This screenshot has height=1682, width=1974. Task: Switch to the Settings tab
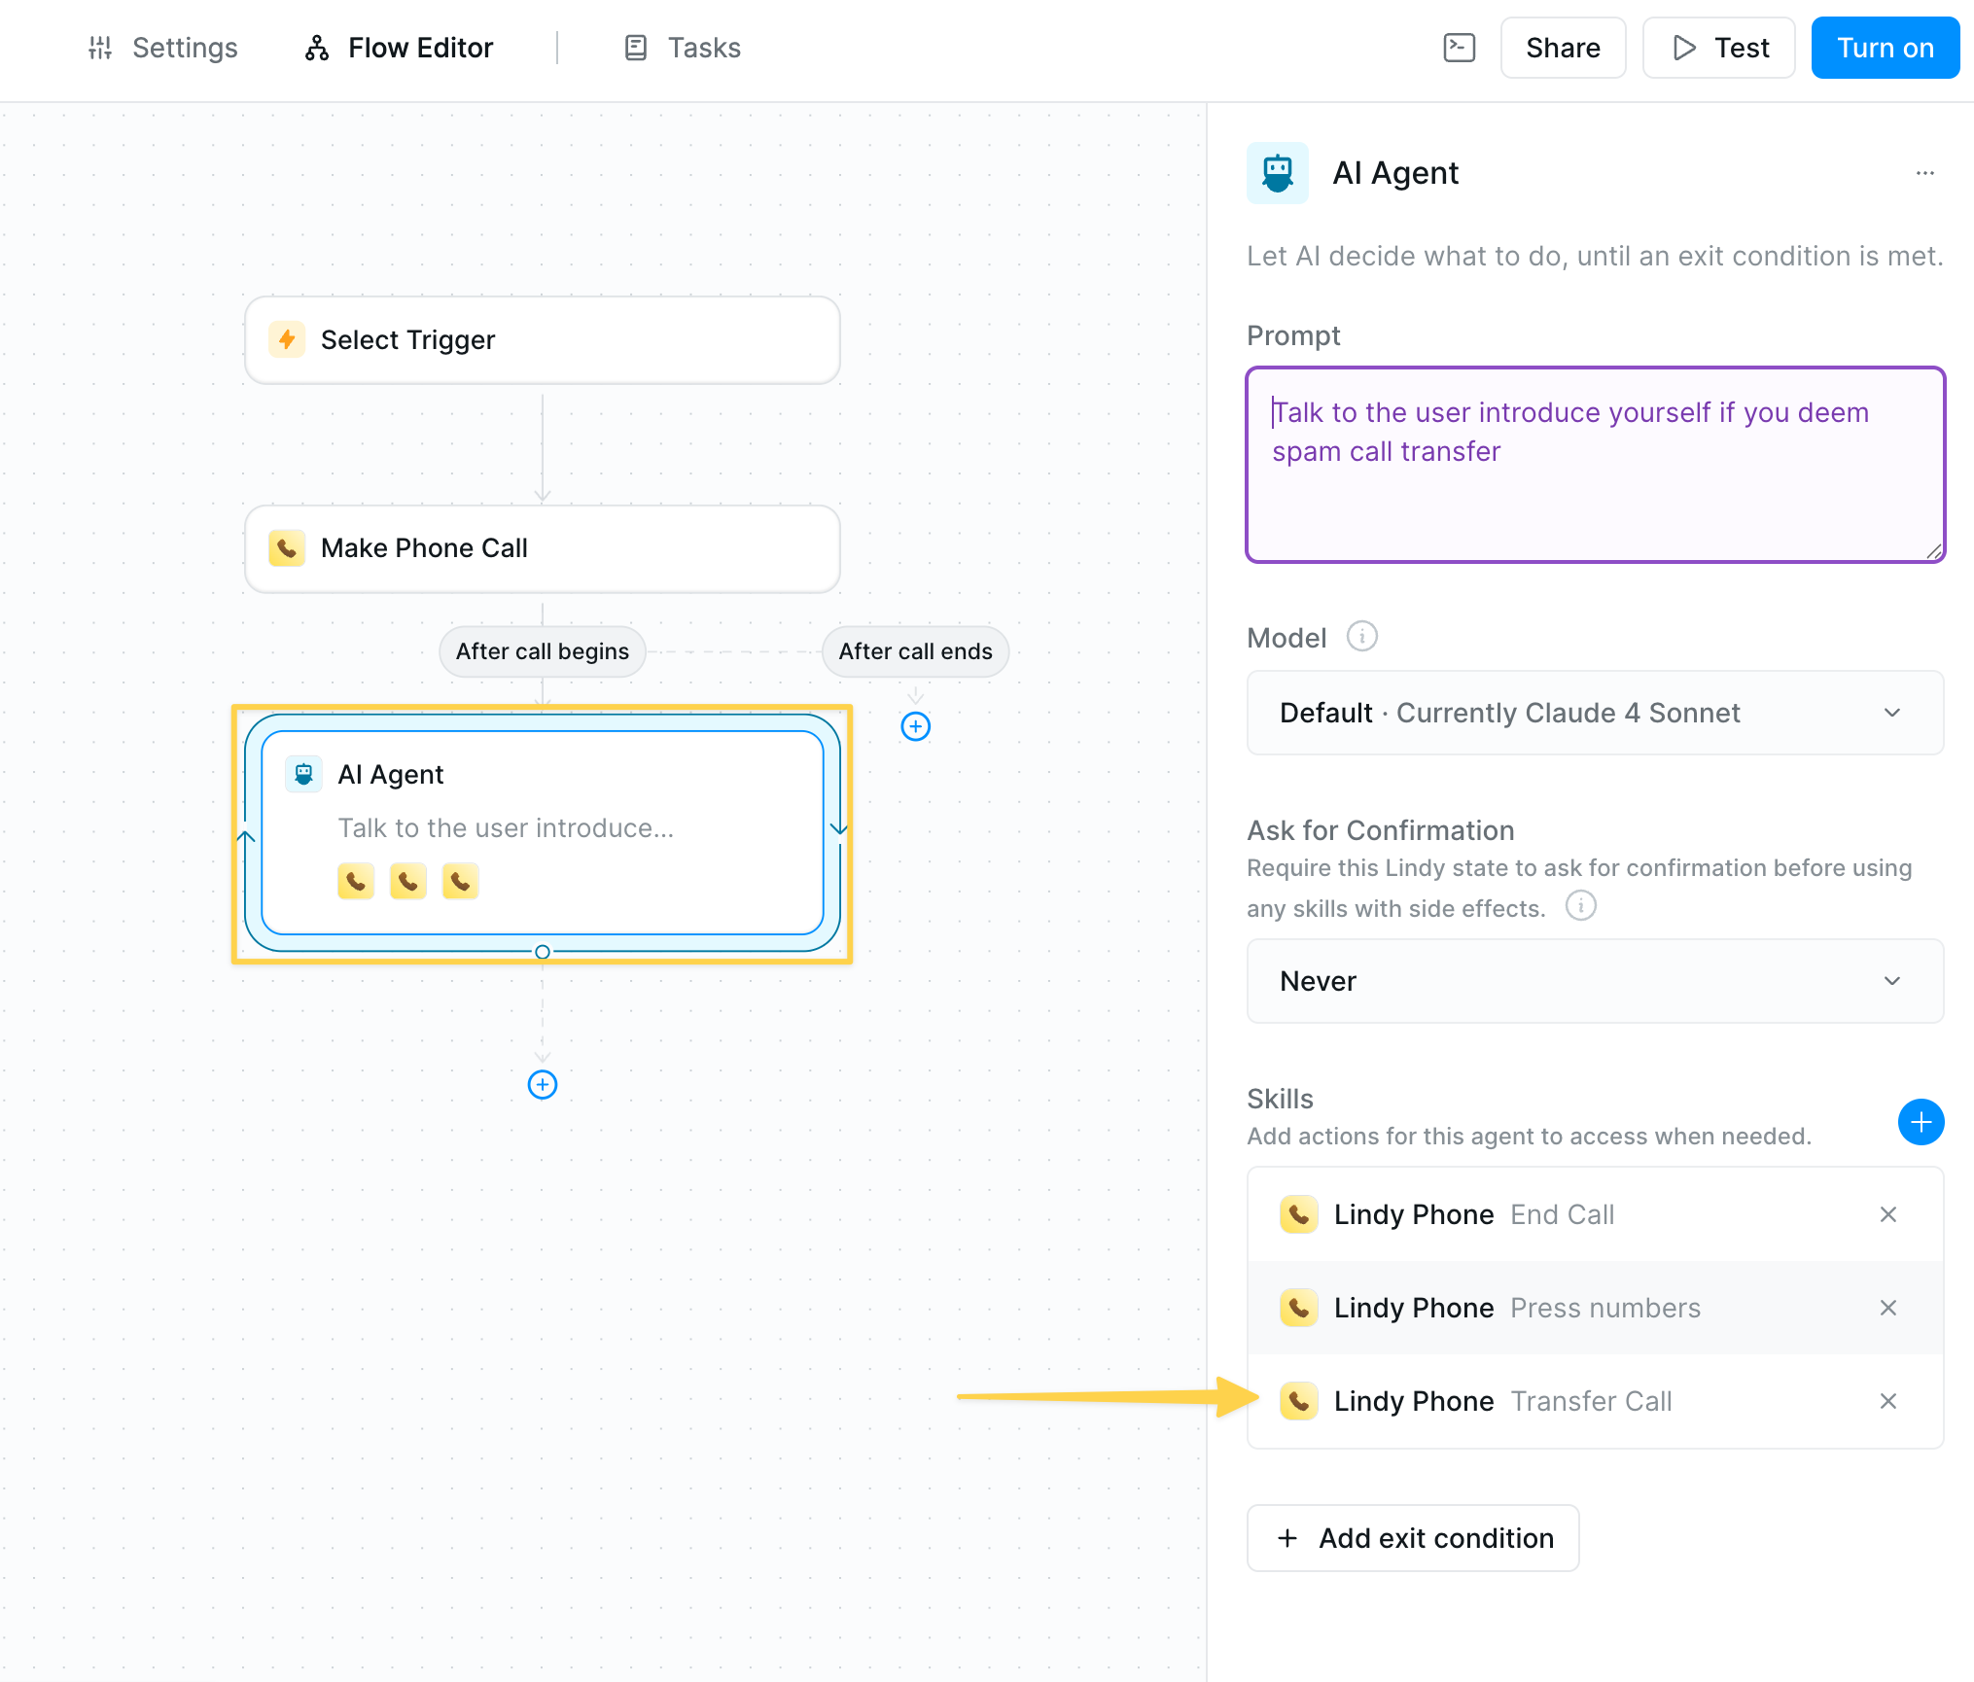162,48
